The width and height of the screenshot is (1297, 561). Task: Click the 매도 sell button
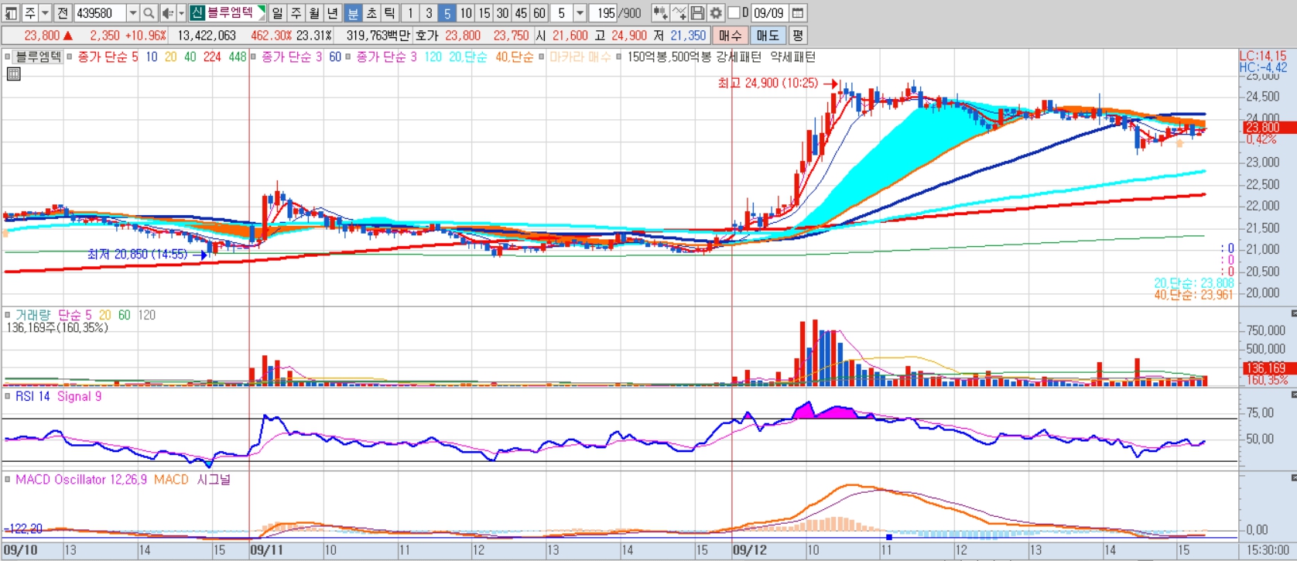(x=768, y=36)
